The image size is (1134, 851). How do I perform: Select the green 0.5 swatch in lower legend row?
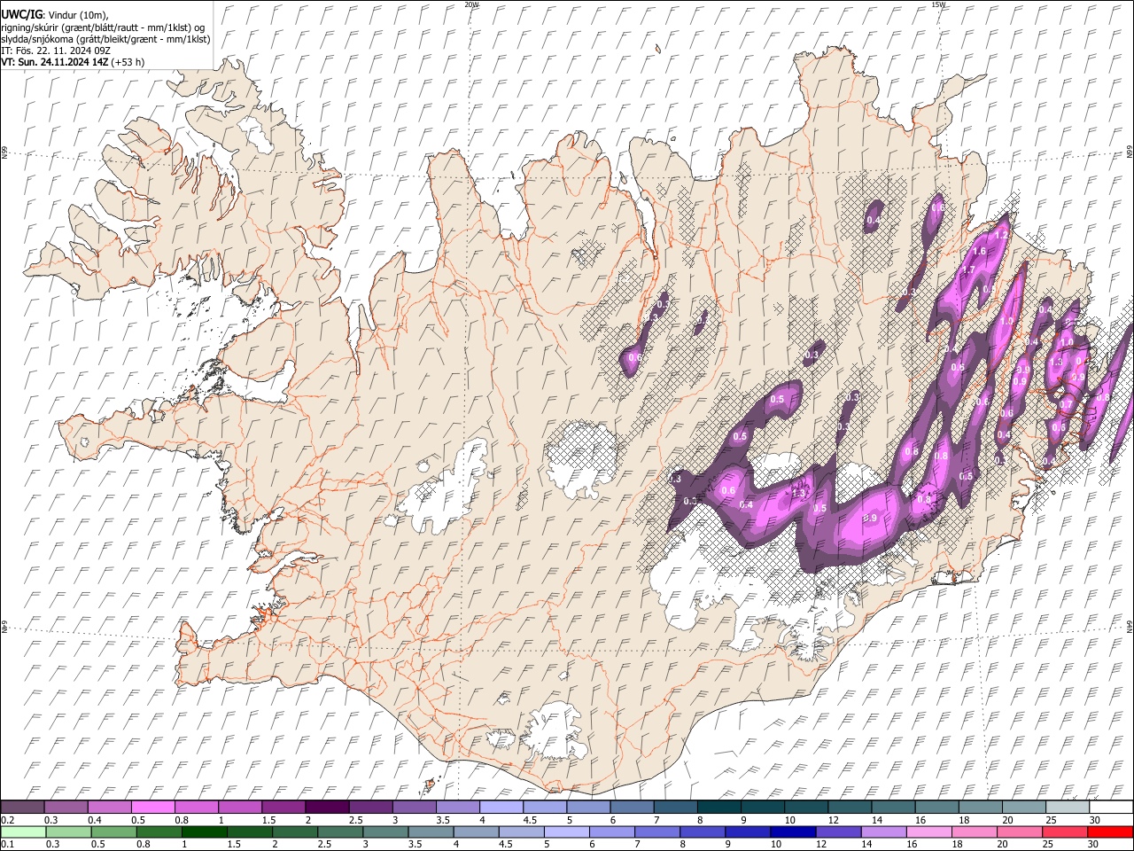point(113,831)
